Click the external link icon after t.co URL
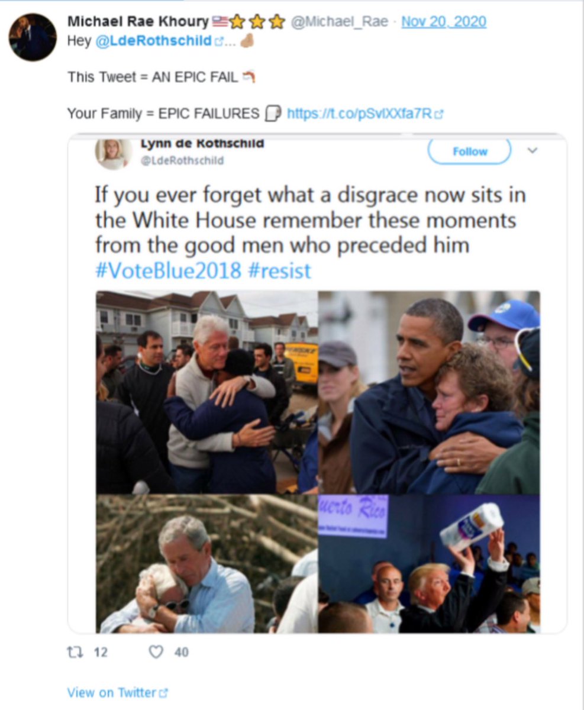The width and height of the screenshot is (584, 710). point(439,114)
